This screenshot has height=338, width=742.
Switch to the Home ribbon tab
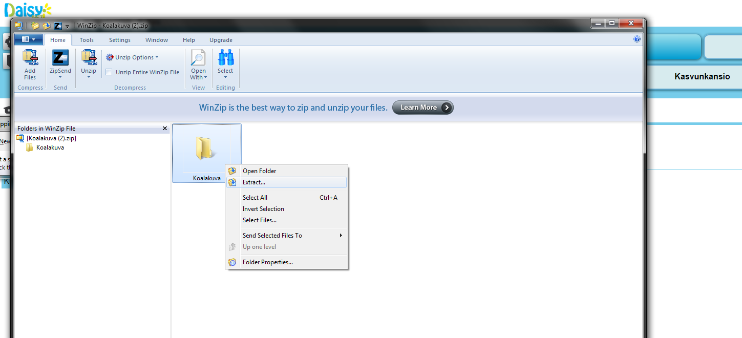click(58, 40)
